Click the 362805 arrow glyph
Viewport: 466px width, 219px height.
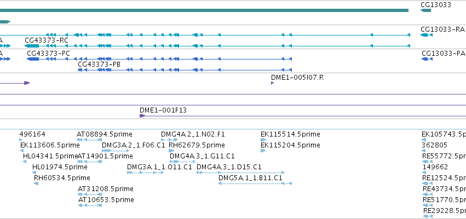(424, 151)
